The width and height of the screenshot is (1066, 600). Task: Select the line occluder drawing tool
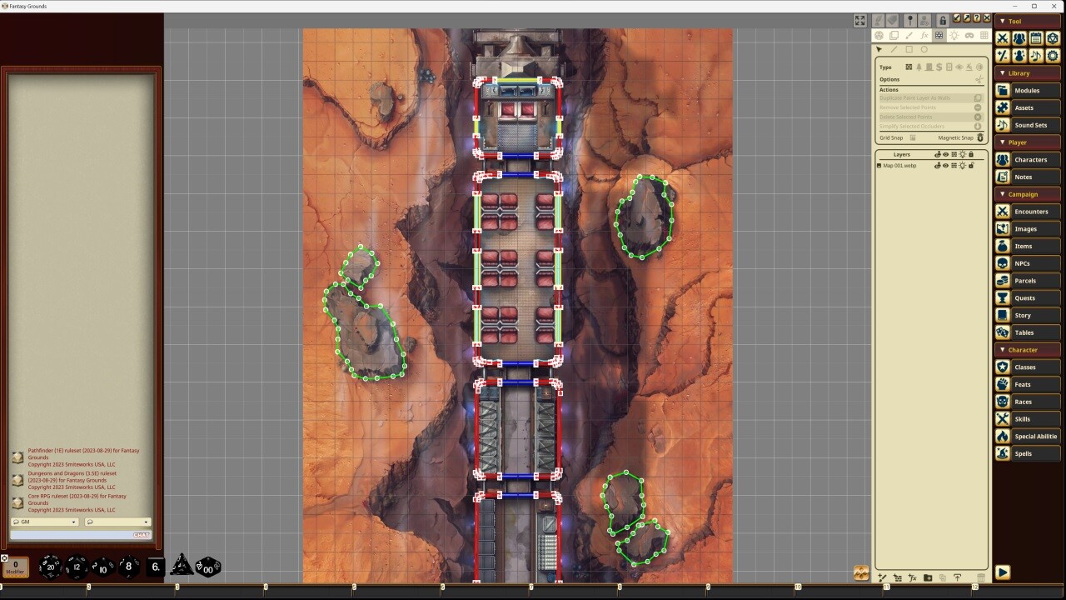point(894,49)
